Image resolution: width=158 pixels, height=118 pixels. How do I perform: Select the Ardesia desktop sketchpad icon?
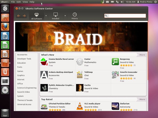44,75
